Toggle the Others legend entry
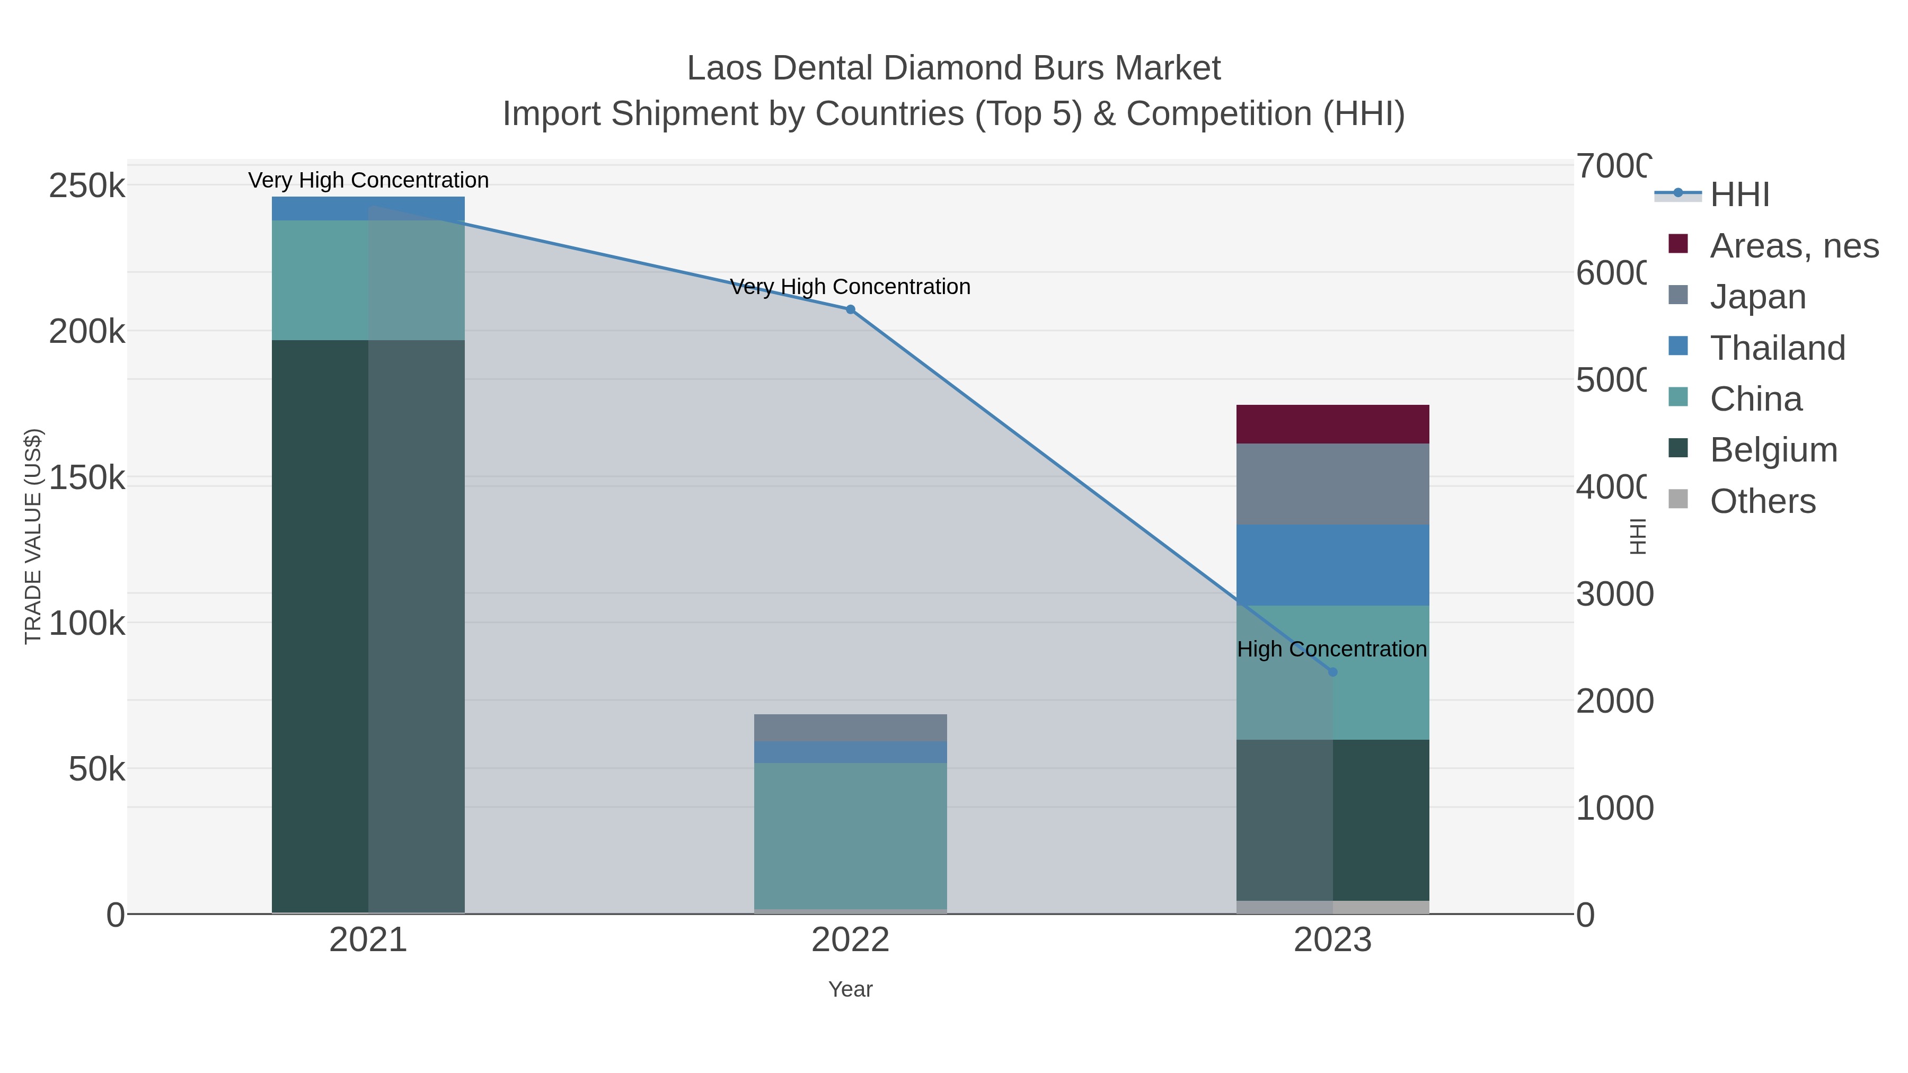 point(1742,501)
